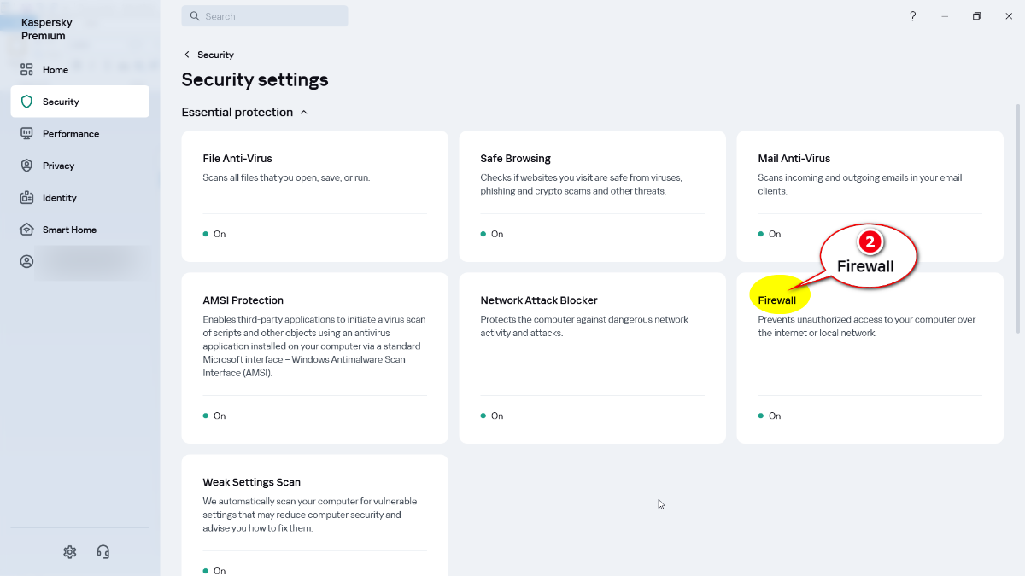This screenshot has height=576, width=1025.
Task: Click the On status of Safe Browsing
Action: [x=492, y=234]
